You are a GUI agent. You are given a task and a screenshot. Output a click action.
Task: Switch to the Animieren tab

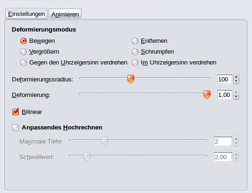coord(65,14)
